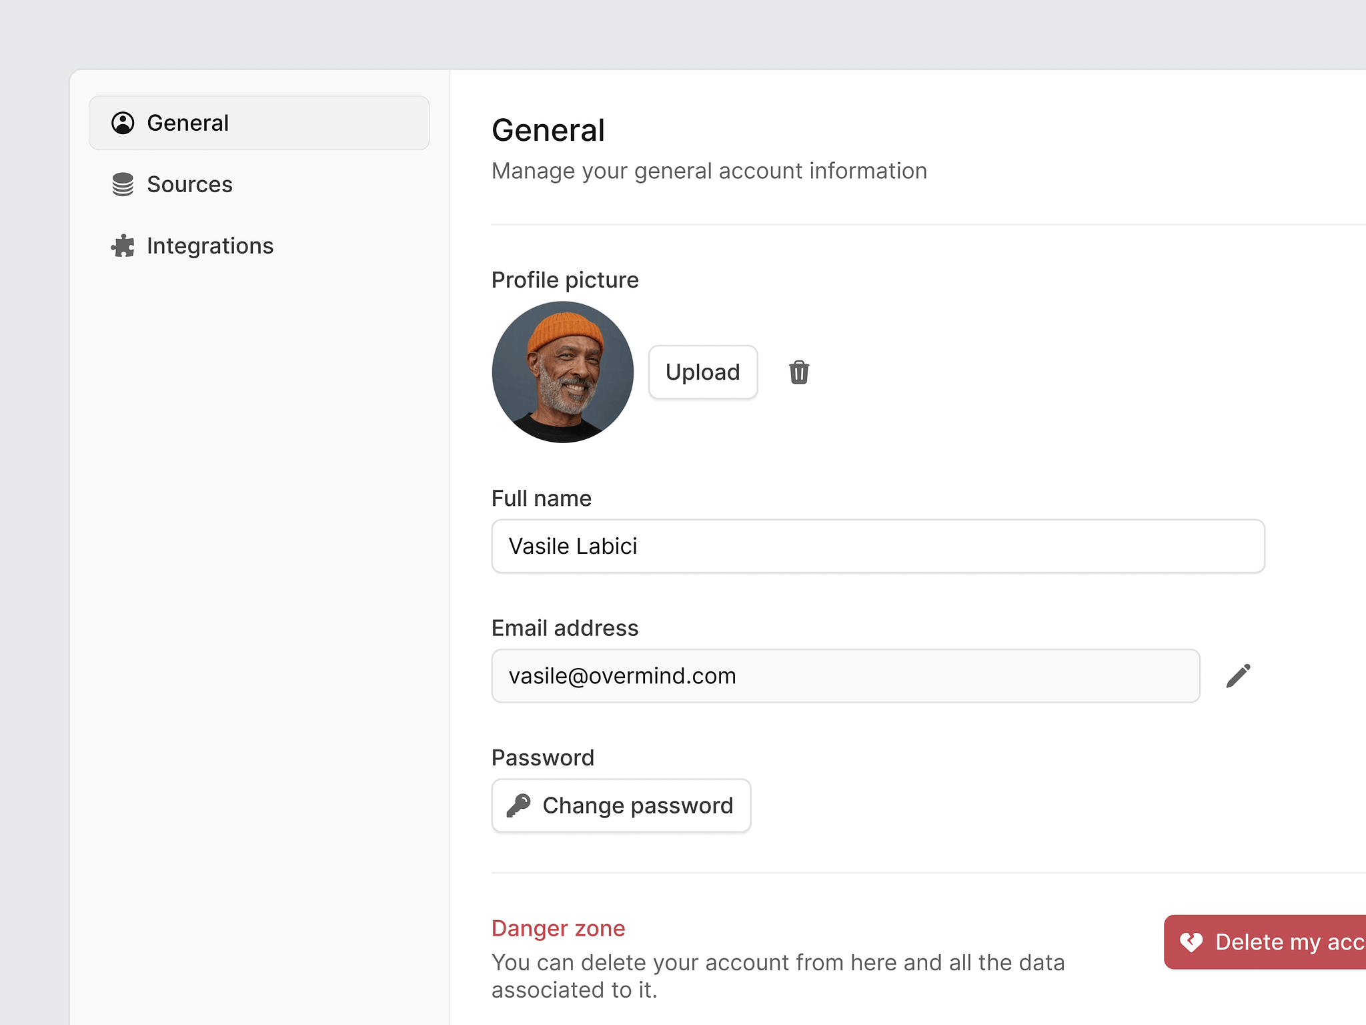
Task: Click the pencil icon next to email
Action: [1238, 676]
